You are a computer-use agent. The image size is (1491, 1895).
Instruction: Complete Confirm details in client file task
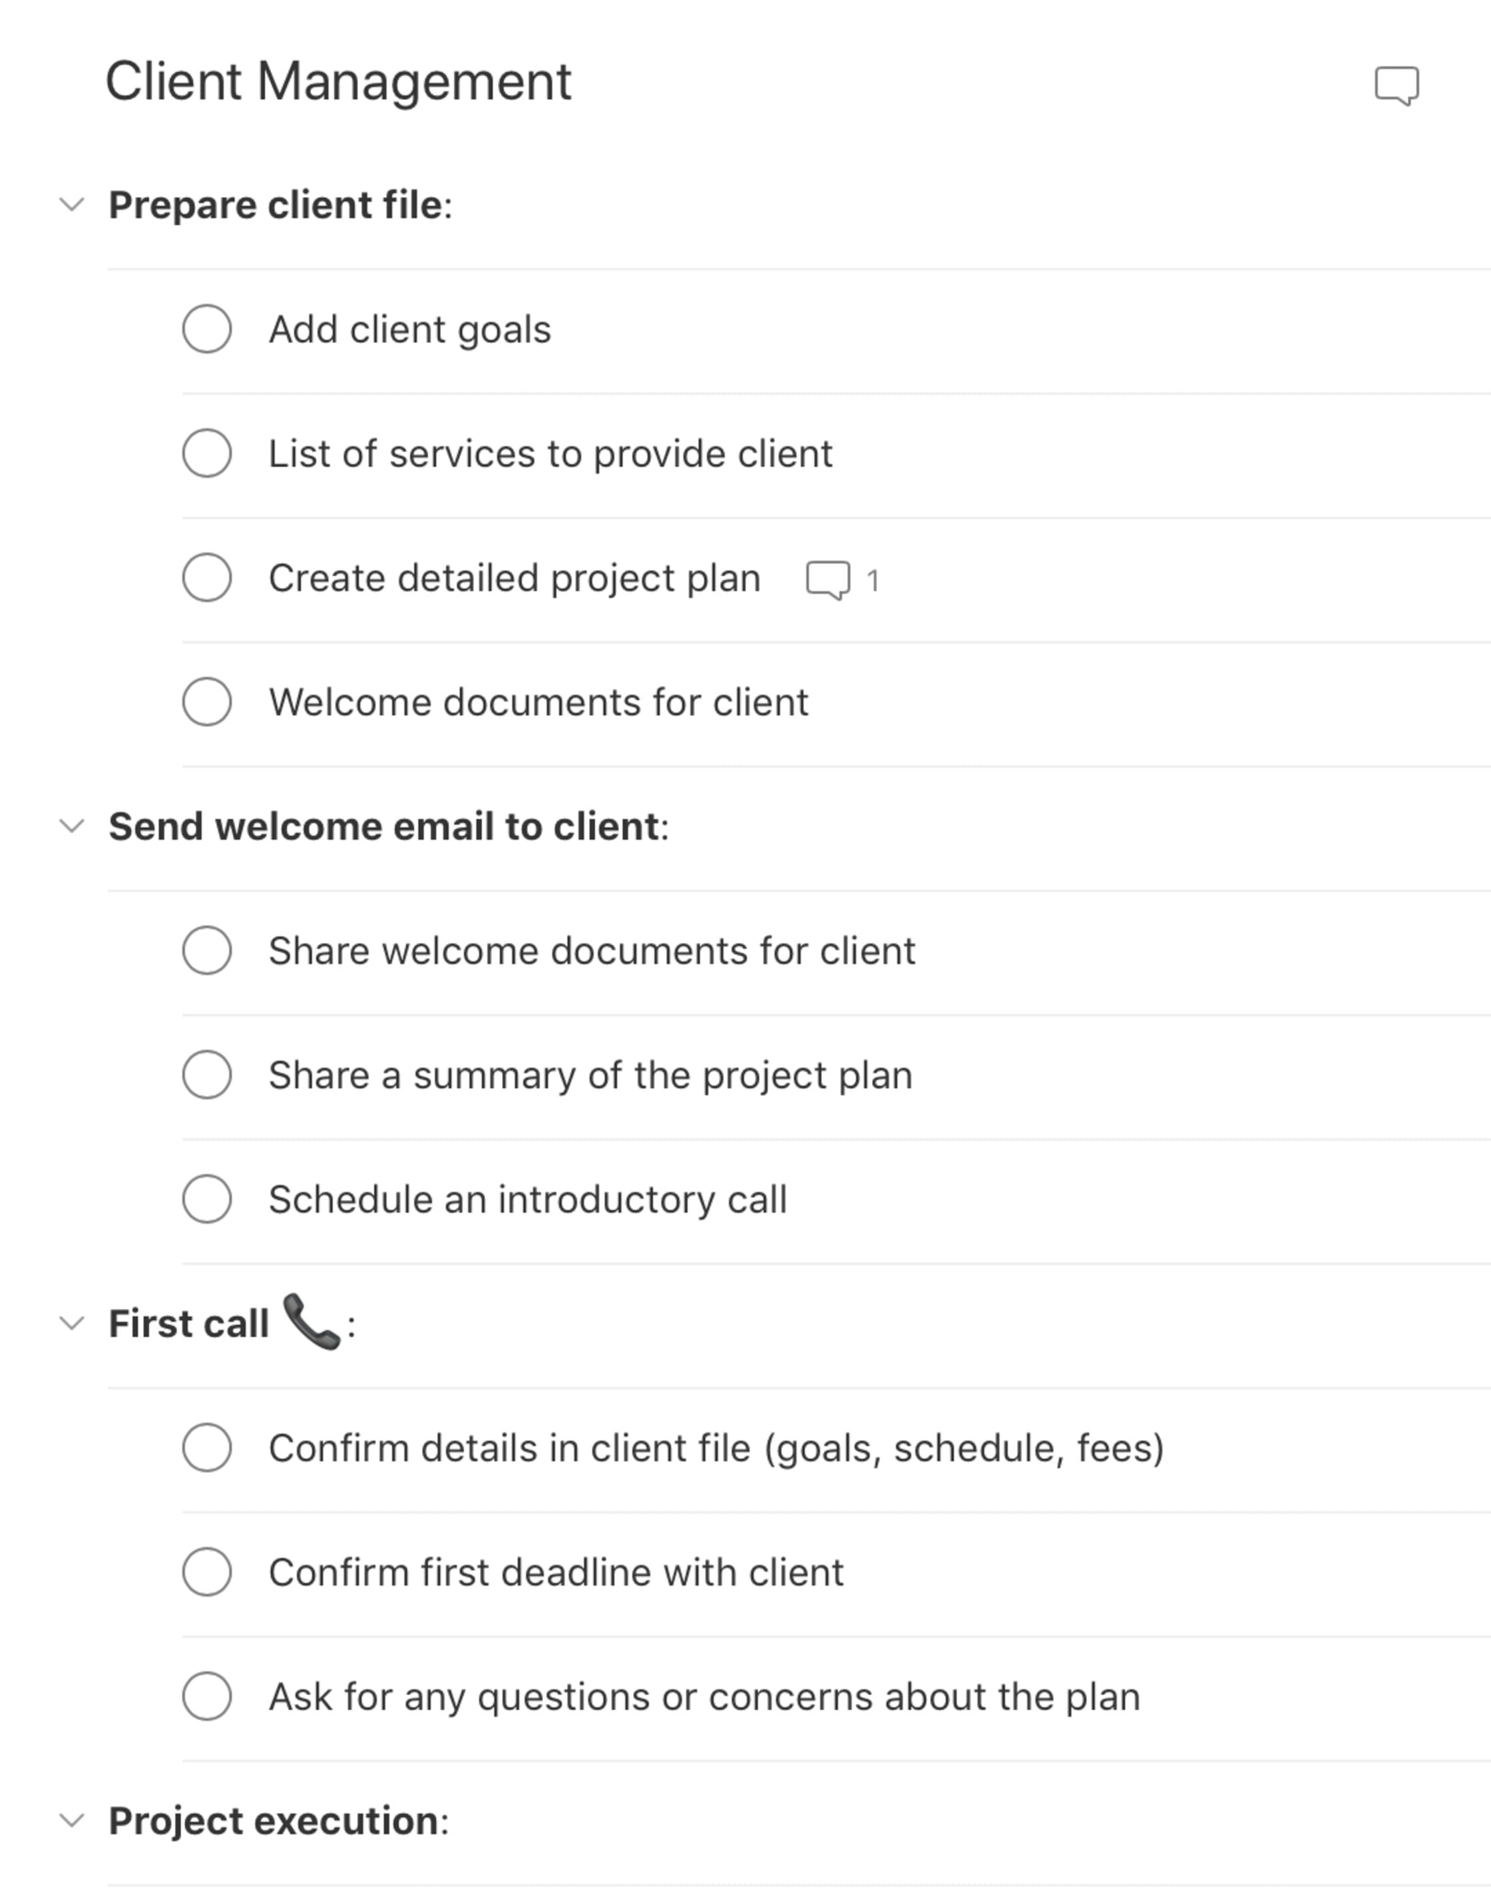(x=206, y=1448)
